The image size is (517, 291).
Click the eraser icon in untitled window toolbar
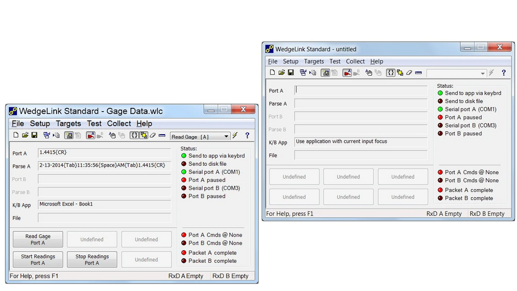point(409,72)
